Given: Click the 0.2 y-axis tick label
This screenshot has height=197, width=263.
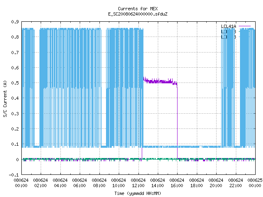Looking at the screenshot, I should coord(15,129).
